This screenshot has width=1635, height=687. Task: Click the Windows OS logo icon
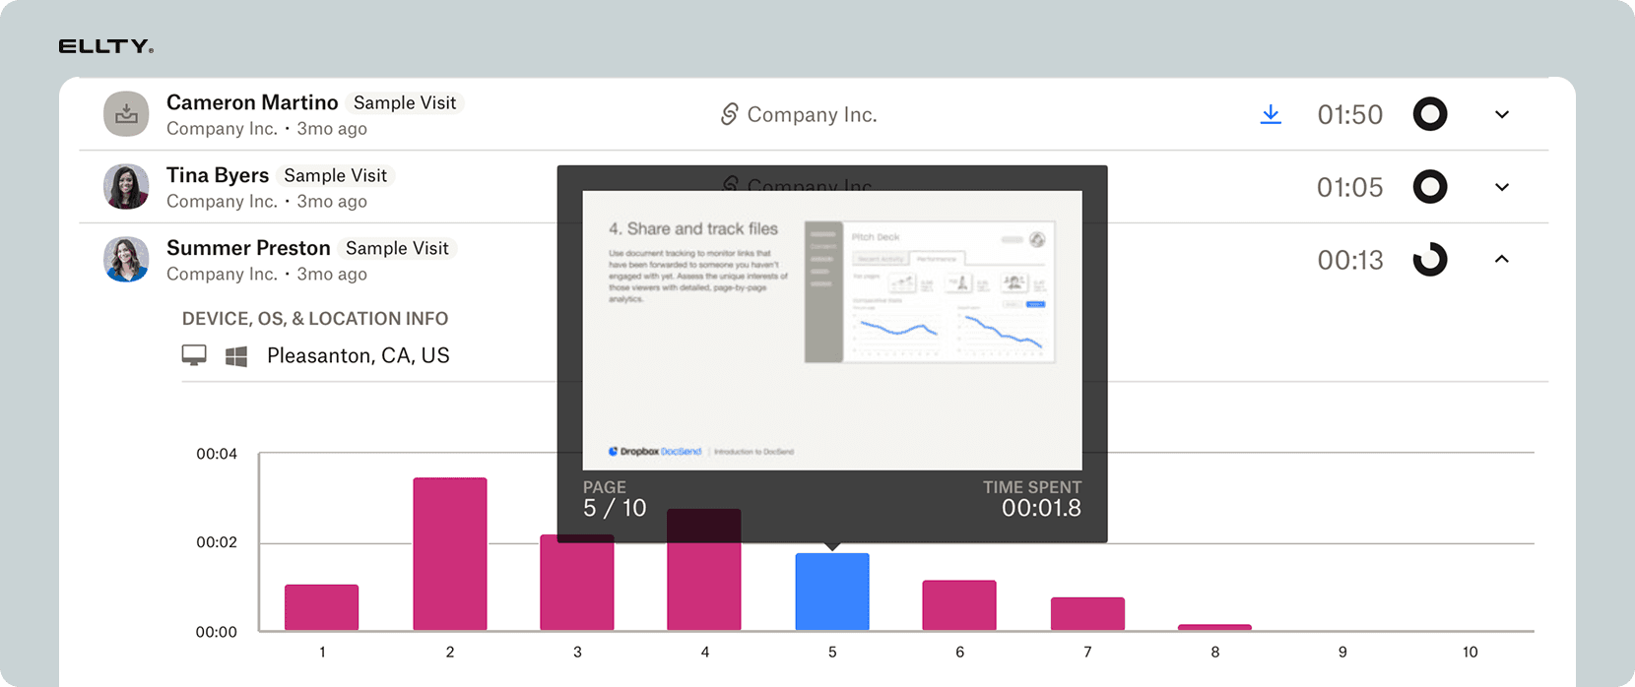pos(236,356)
